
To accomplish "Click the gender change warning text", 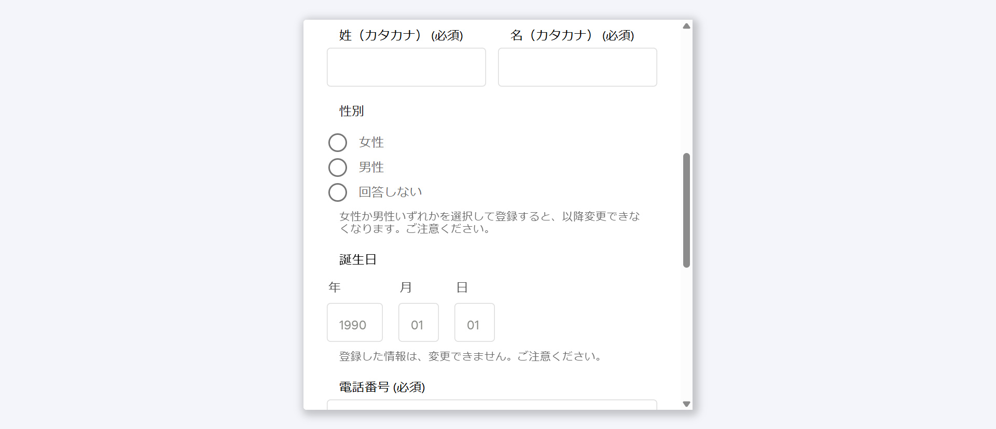I will (489, 222).
